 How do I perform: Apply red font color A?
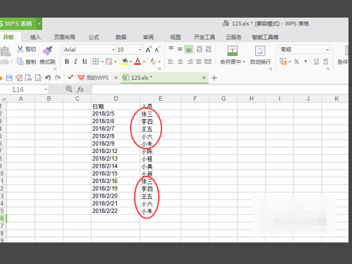(138, 62)
